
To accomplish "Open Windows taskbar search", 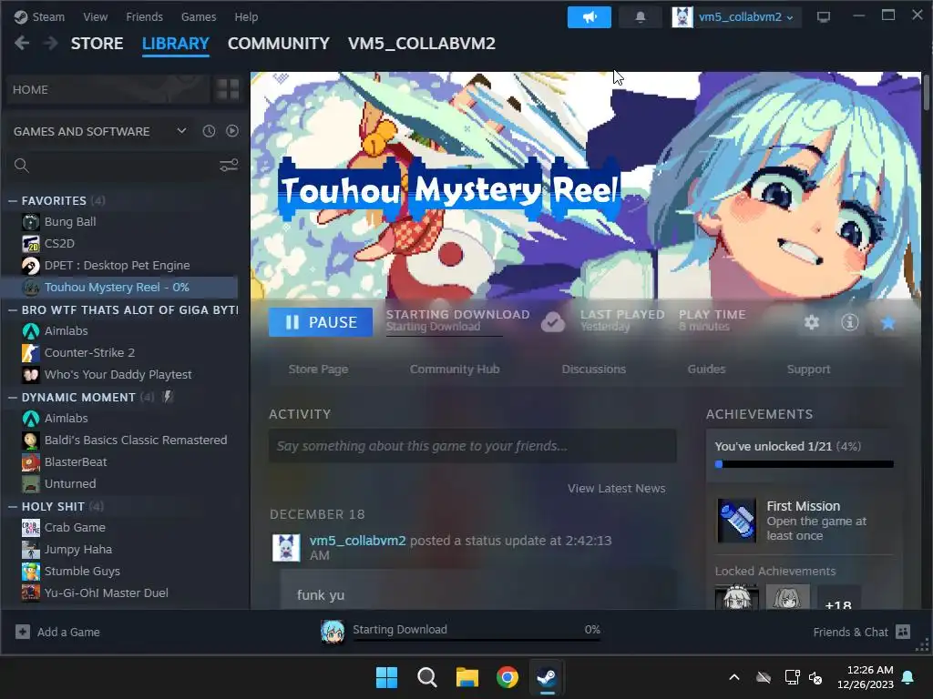I will [x=427, y=677].
